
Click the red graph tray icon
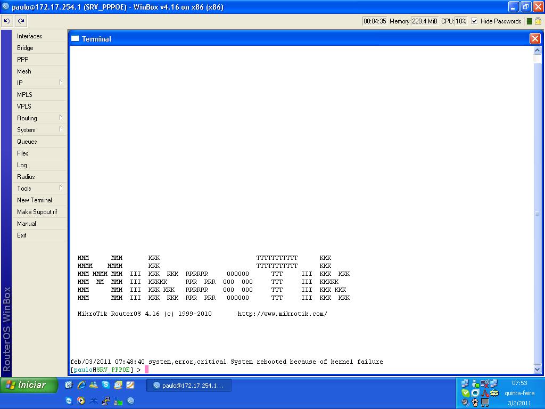pos(485,393)
